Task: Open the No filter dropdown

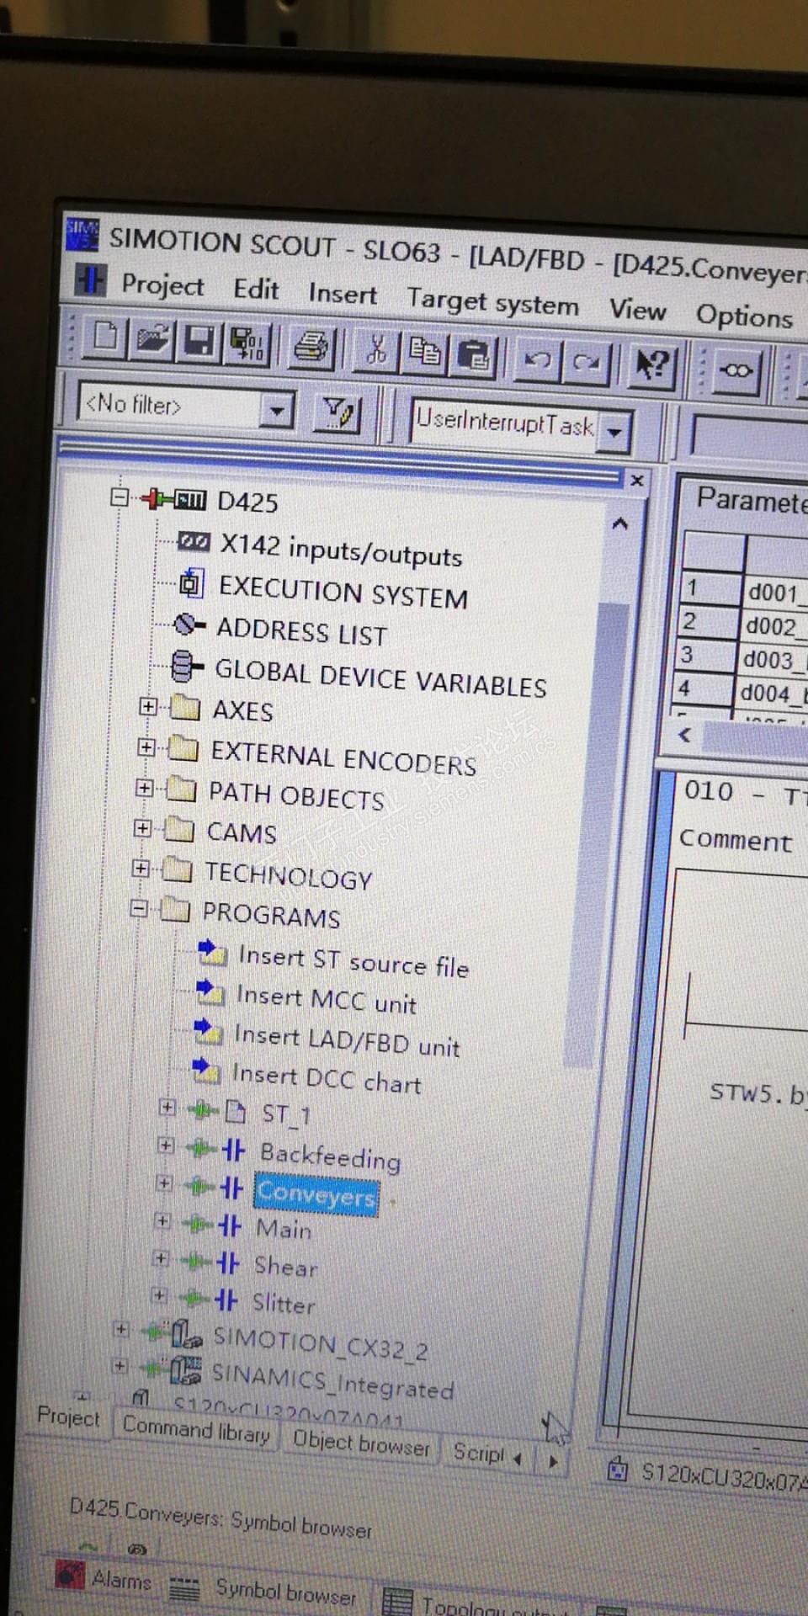Action: pyautogui.click(x=275, y=411)
